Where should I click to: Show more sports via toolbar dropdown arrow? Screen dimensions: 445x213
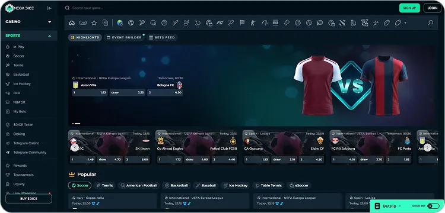[405, 23]
